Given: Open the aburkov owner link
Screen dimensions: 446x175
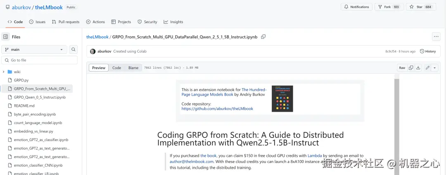Looking at the screenshot, I should click(21, 7).
